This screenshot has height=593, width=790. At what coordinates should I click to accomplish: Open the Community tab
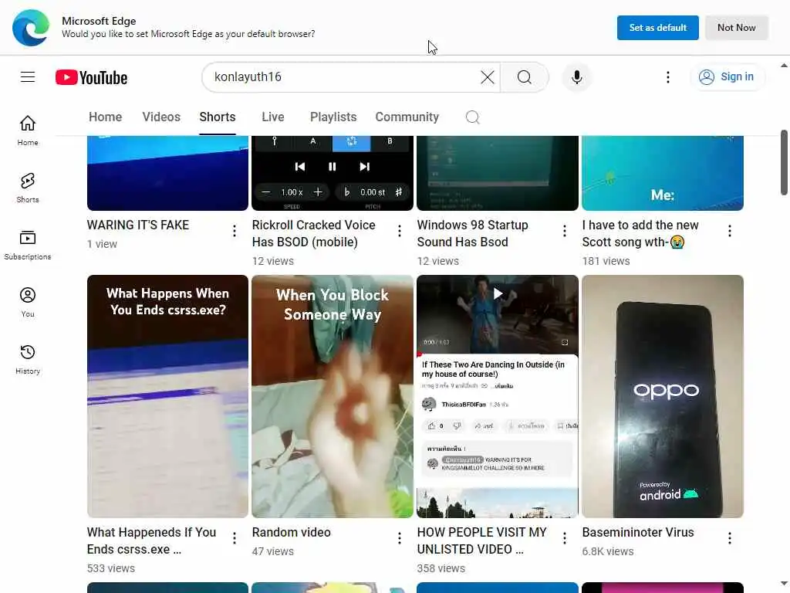pyautogui.click(x=407, y=117)
